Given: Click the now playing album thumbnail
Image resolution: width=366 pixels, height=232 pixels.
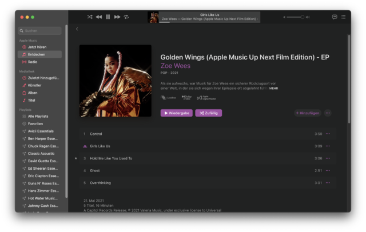Looking at the screenshot, I should (153, 17).
